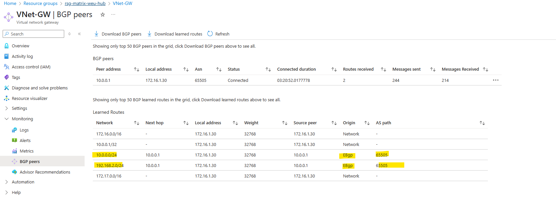Click the Metrics chart icon

click(14, 151)
